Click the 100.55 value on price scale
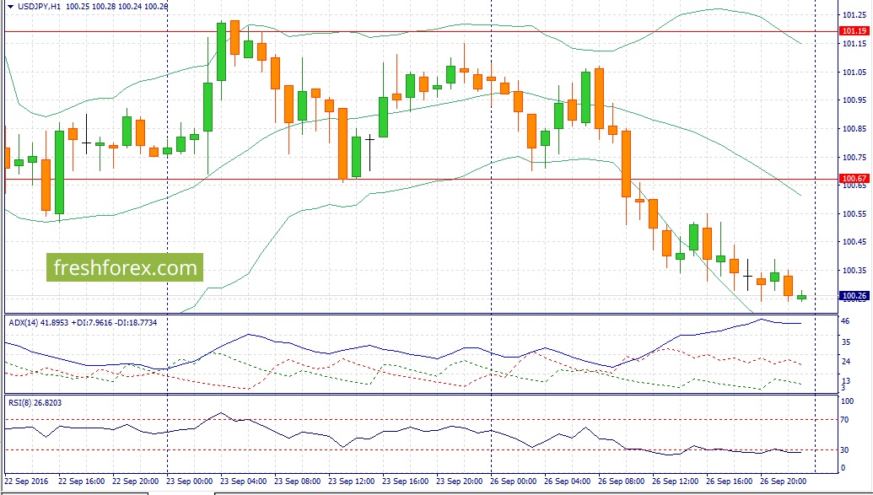 (854, 214)
